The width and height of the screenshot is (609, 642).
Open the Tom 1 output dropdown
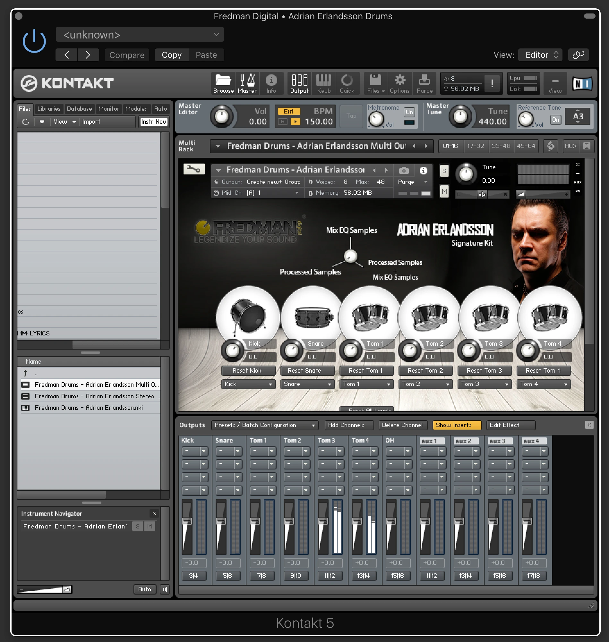(366, 384)
